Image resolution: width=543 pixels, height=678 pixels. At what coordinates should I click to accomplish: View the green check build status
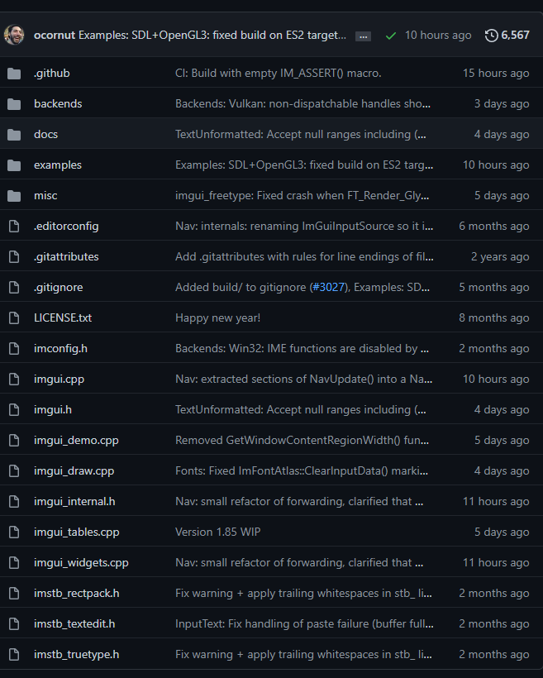point(391,36)
